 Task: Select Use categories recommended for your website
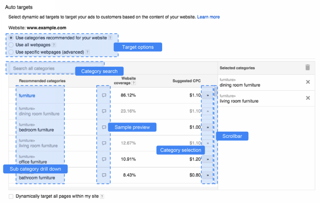click(11, 38)
